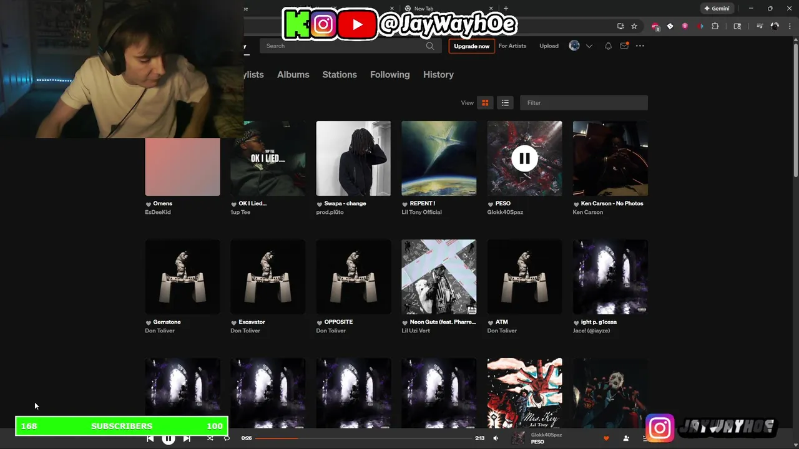
Task: Unlike the playing track with the orange heart
Action: pos(605,438)
